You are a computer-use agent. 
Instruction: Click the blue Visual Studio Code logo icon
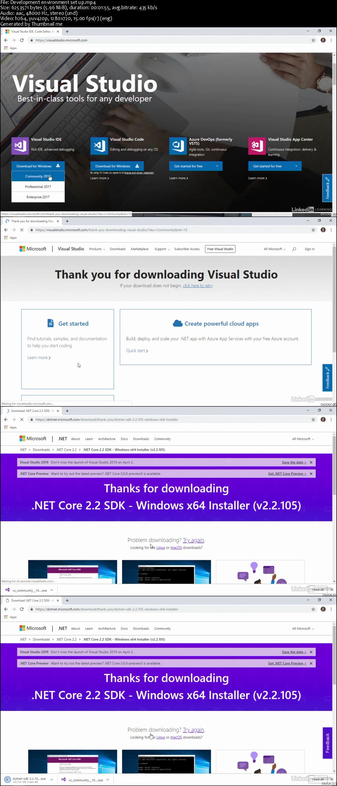point(99,146)
